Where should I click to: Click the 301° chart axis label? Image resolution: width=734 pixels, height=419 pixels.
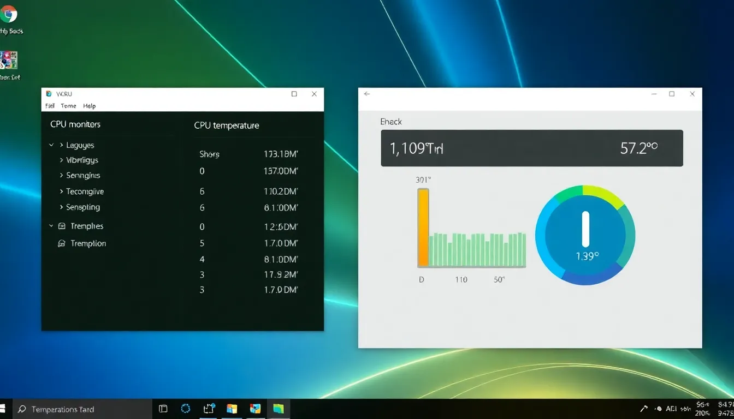[x=423, y=179]
